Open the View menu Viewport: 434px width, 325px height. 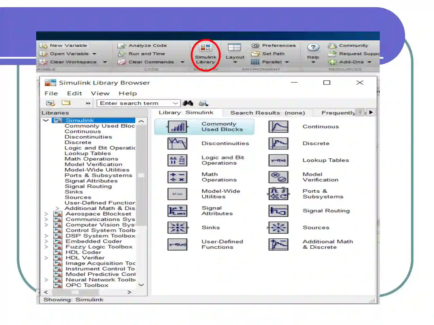coord(100,93)
